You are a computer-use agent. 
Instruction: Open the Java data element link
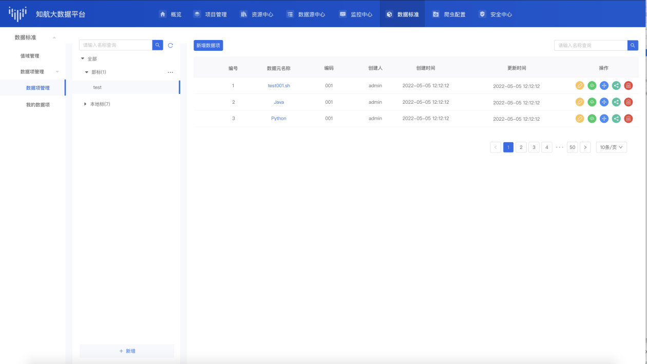(279, 102)
